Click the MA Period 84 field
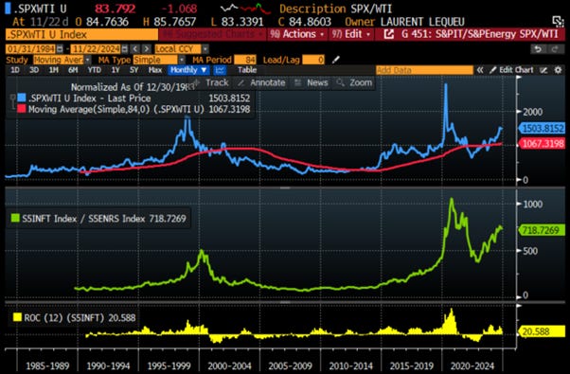This screenshot has height=374, width=570. click(245, 60)
